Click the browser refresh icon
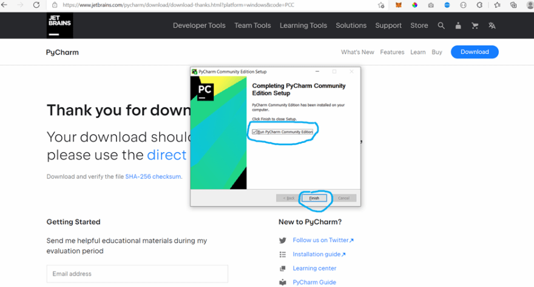Screen dimensions: 534x287 (x=36, y=5)
